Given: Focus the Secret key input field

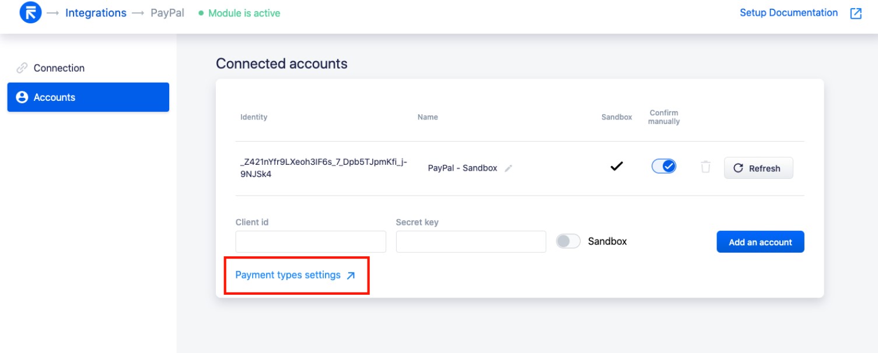Looking at the screenshot, I should pos(471,242).
